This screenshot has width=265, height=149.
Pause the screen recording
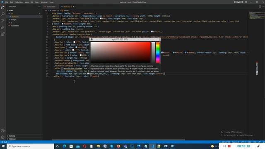coord(224,146)
